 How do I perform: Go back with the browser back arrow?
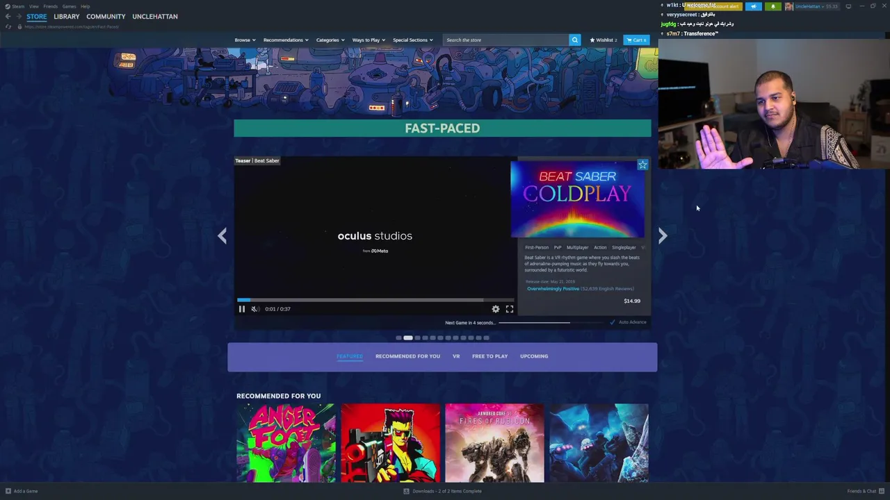[8, 17]
